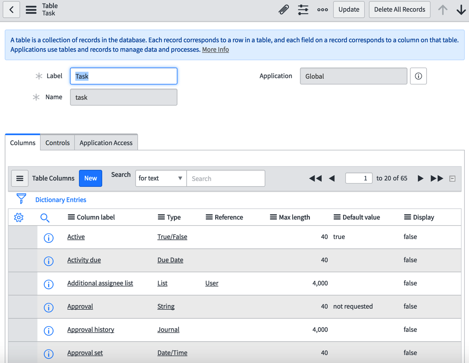Personalize list with the gear icon
Image resolution: width=469 pixels, height=363 pixels.
[19, 217]
